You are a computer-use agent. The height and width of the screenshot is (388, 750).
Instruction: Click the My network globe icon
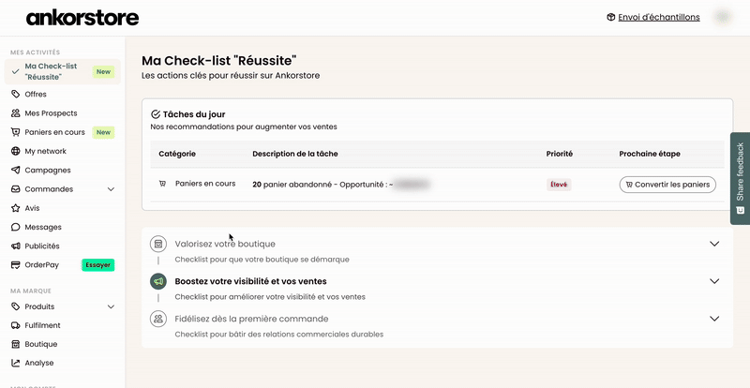coord(15,151)
